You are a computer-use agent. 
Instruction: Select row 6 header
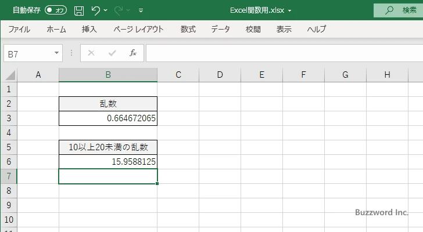9,162
